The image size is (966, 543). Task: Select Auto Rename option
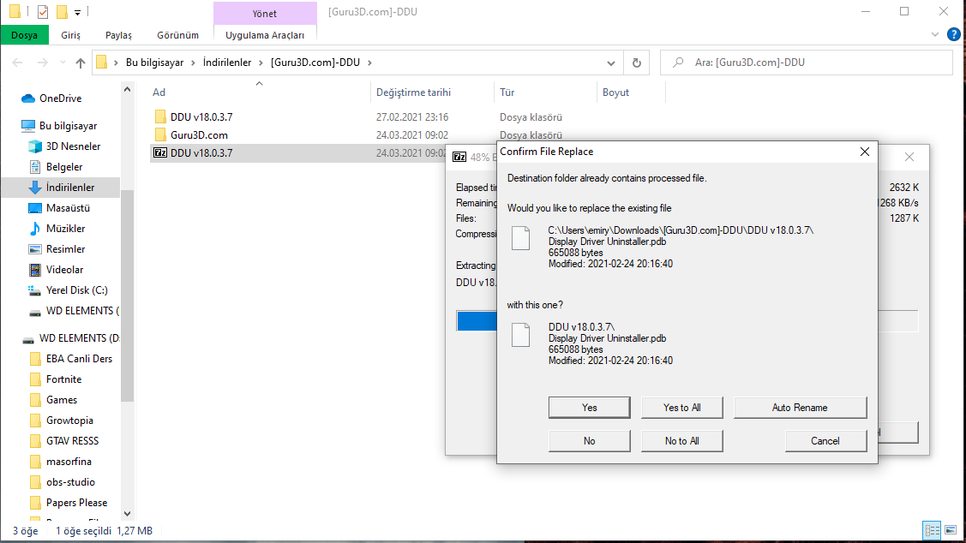coord(800,408)
